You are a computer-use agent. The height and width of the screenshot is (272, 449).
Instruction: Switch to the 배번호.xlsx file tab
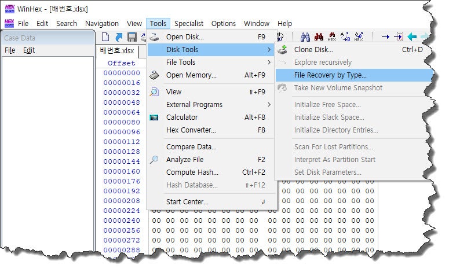117,51
